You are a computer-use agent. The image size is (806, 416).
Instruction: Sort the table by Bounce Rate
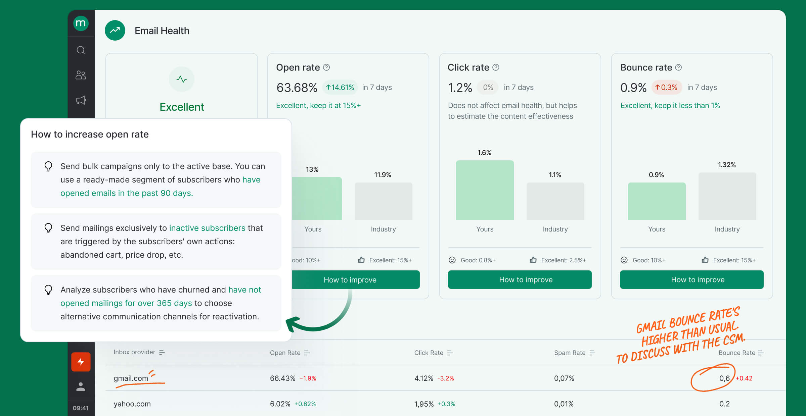point(761,353)
